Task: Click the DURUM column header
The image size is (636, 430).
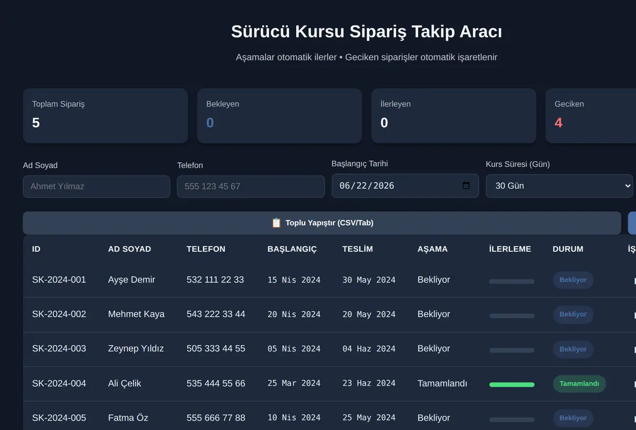Action: [568, 249]
